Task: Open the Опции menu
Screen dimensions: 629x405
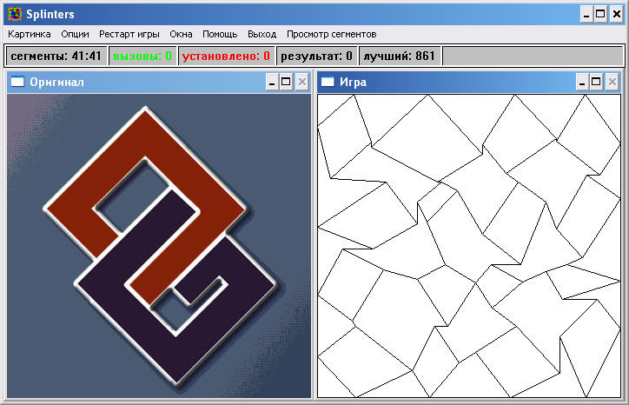Action: point(75,34)
